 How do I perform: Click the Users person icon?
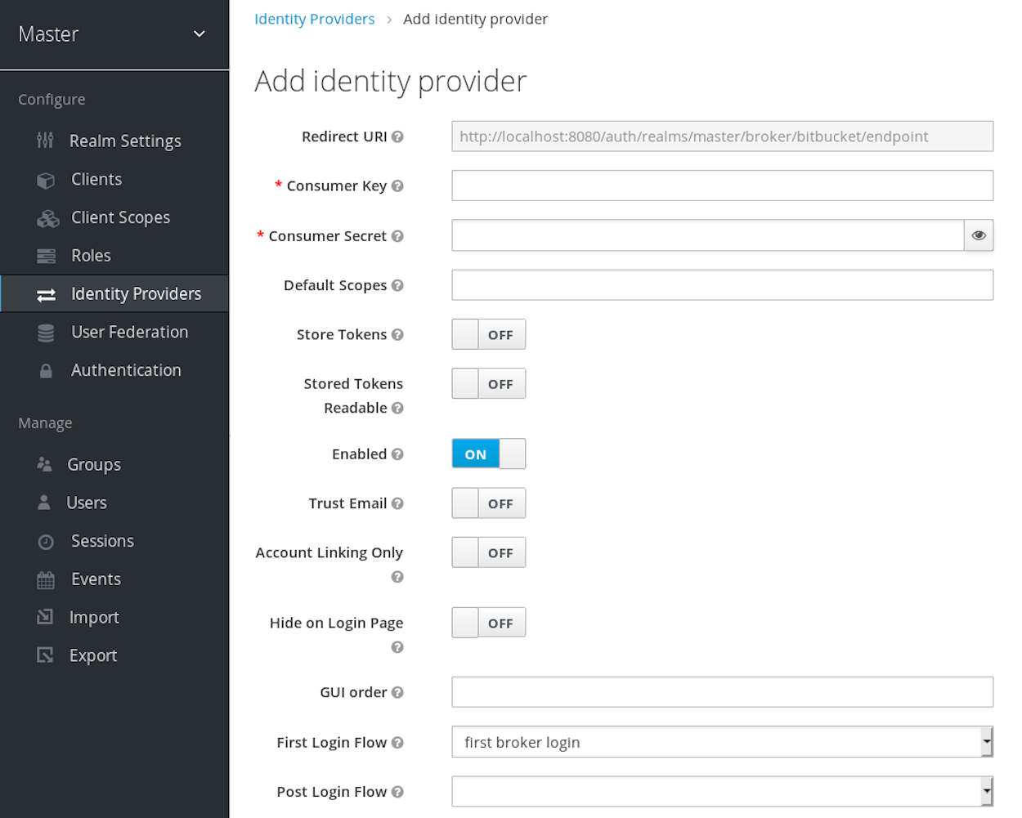coord(44,503)
